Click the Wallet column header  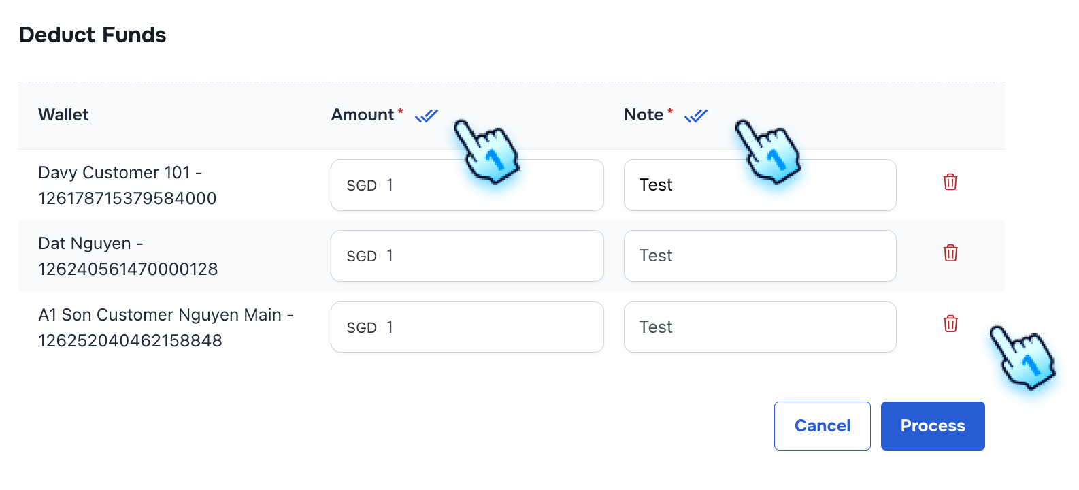[x=63, y=114]
